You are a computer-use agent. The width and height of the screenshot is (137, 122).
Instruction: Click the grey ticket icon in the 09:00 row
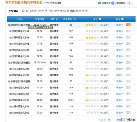coord(128,69)
